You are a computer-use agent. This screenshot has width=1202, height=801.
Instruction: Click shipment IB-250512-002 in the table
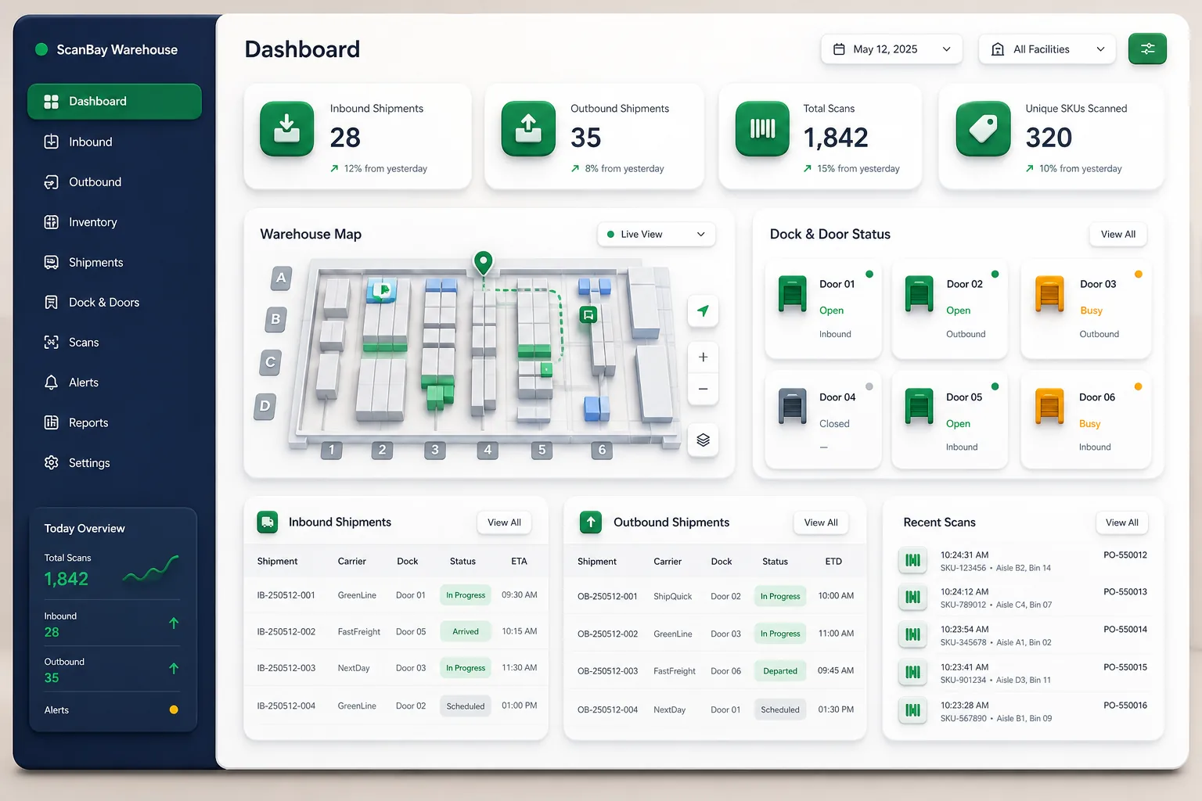(x=286, y=631)
